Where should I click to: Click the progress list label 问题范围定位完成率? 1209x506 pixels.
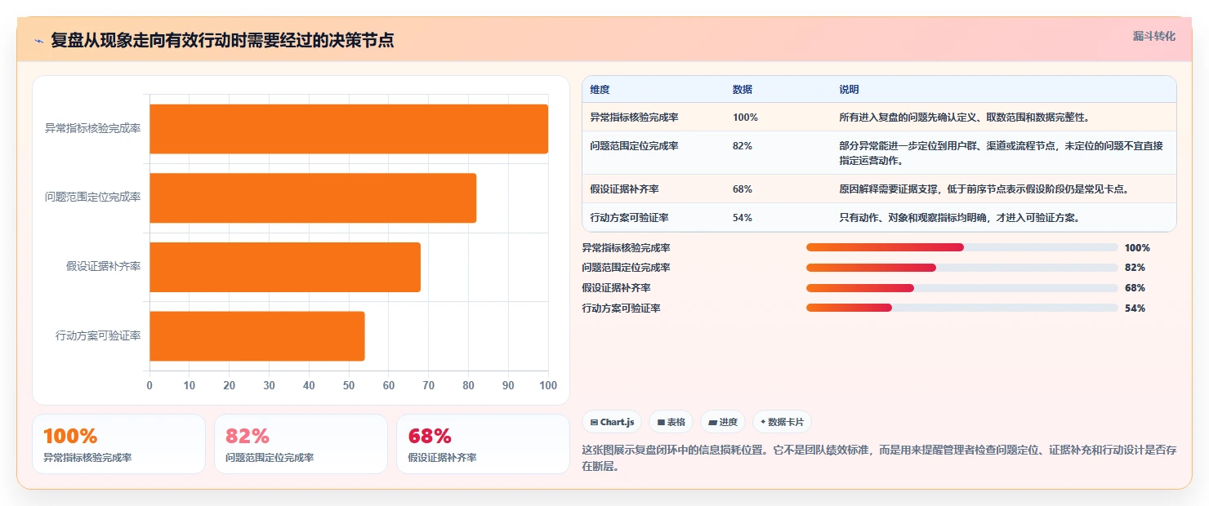pyautogui.click(x=626, y=268)
